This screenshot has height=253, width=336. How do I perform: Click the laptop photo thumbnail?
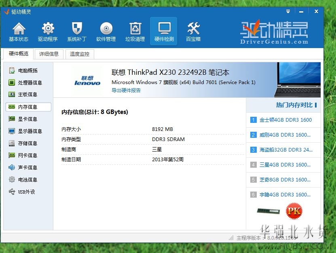coord(297,80)
